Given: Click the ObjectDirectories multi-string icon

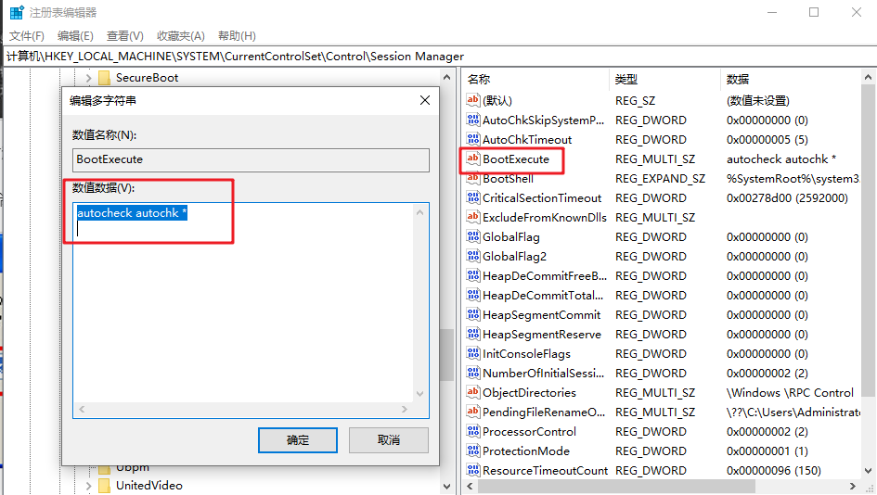Looking at the screenshot, I should click(x=473, y=393).
